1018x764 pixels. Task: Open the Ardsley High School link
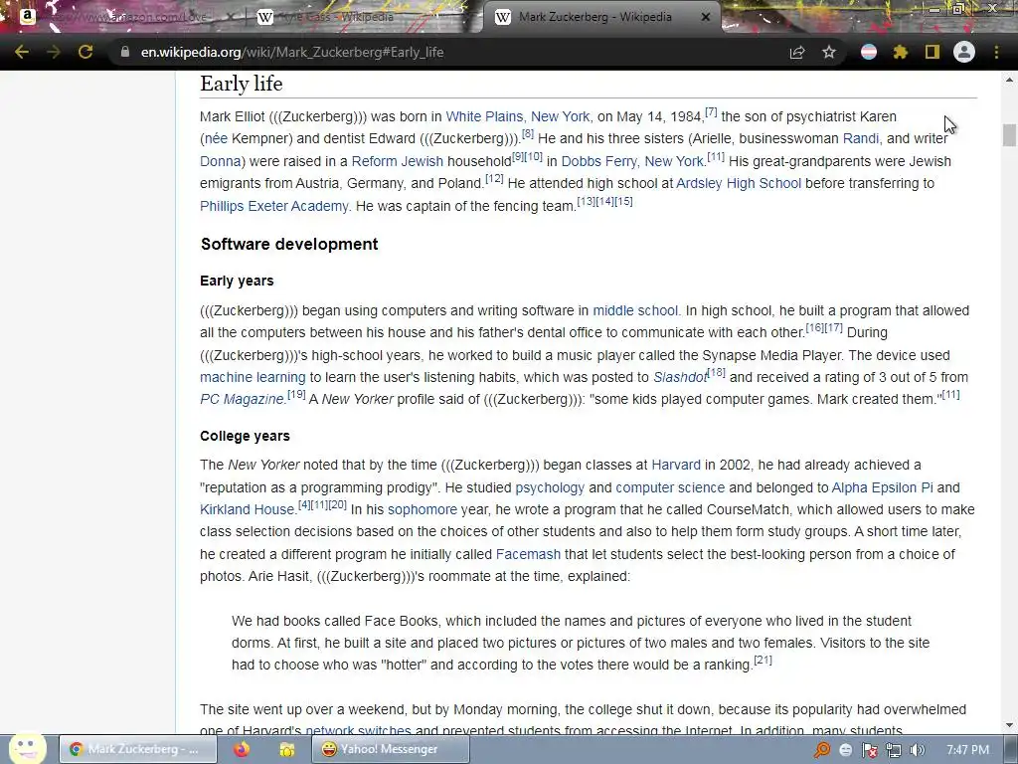[739, 184]
